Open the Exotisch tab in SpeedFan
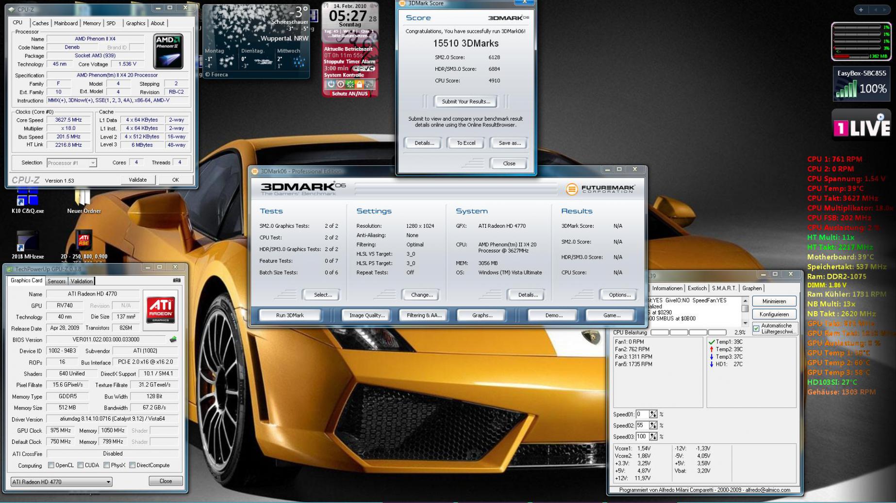The image size is (896, 503). pyautogui.click(x=697, y=288)
